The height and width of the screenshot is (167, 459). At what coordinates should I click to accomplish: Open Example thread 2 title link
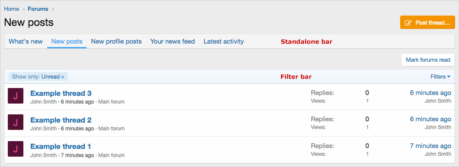tap(61, 120)
